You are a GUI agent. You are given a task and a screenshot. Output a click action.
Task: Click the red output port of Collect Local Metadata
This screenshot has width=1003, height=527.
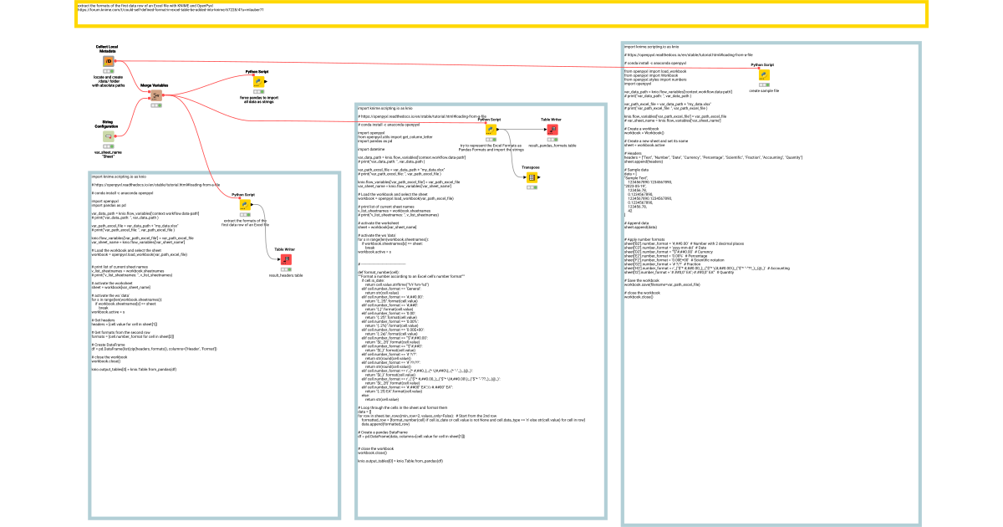115,62
